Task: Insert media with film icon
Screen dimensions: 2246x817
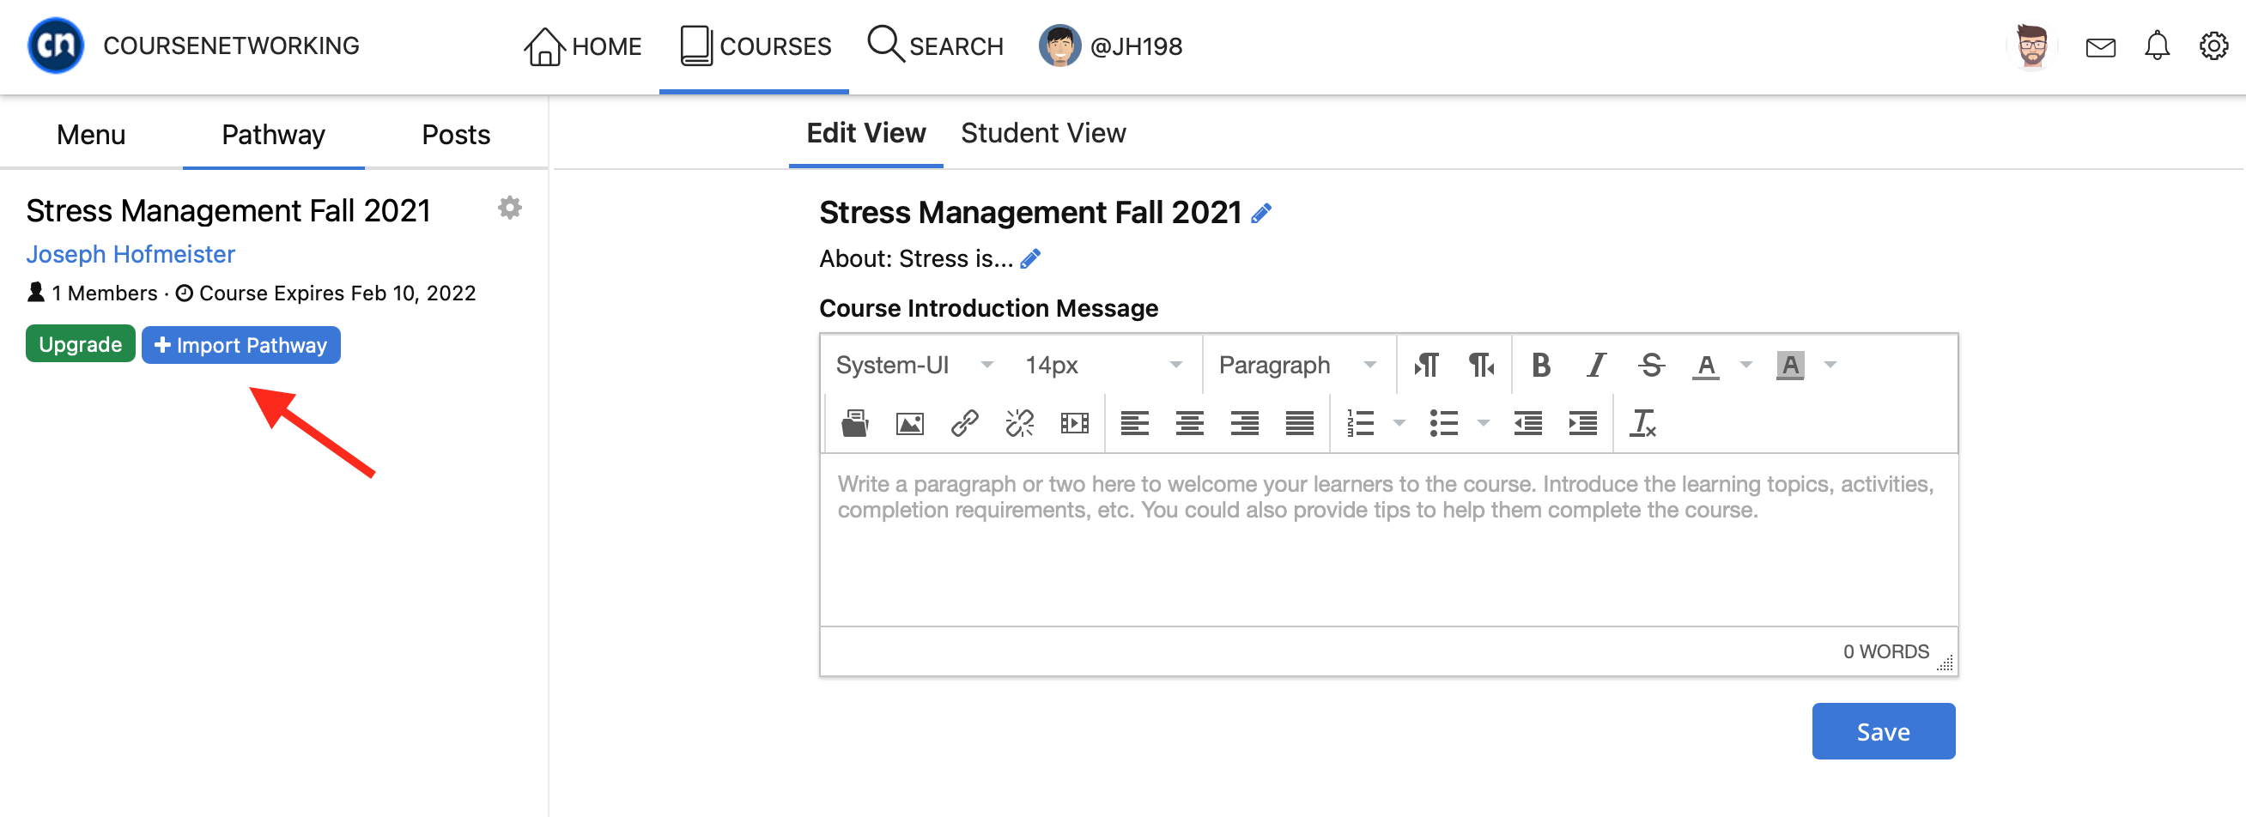Action: click(1074, 424)
